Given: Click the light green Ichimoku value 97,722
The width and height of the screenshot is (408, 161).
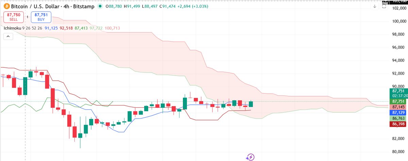Looking at the screenshot, I should click(96, 28).
